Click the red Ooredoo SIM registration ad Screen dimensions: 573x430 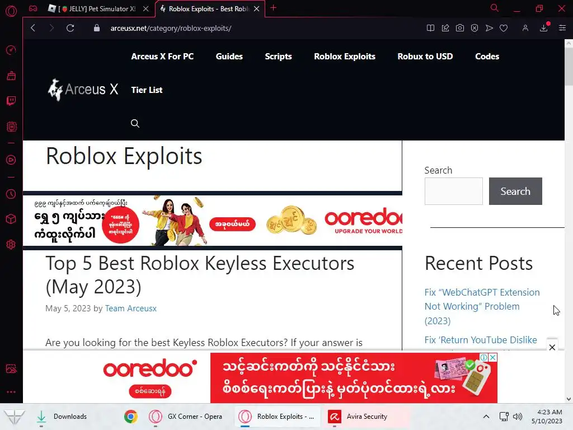click(x=354, y=378)
